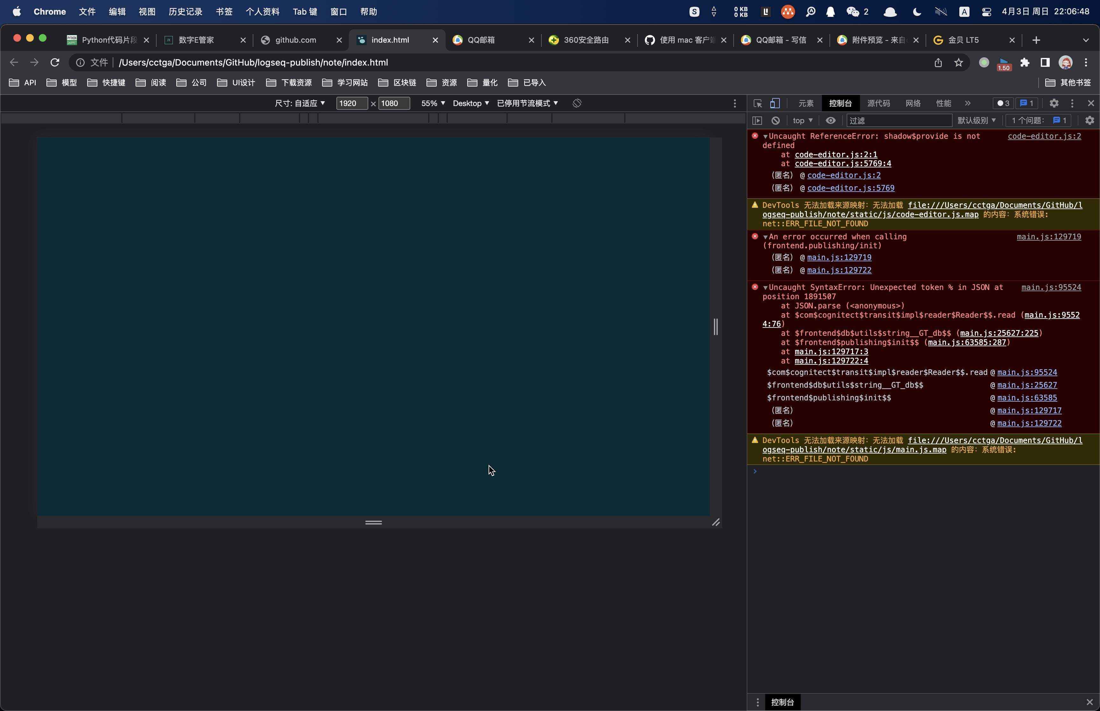Open the 默认级别 log level dropdown
The height and width of the screenshot is (711, 1100).
(x=975, y=120)
